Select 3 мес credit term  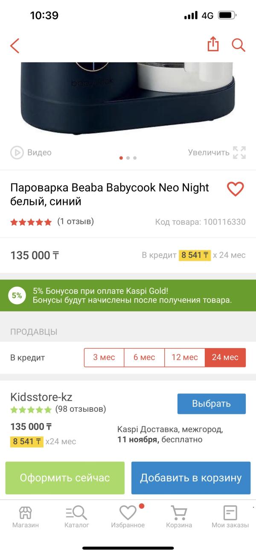click(104, 358)
